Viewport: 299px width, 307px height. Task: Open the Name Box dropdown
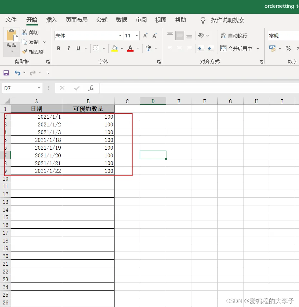(x=39, y=88)
